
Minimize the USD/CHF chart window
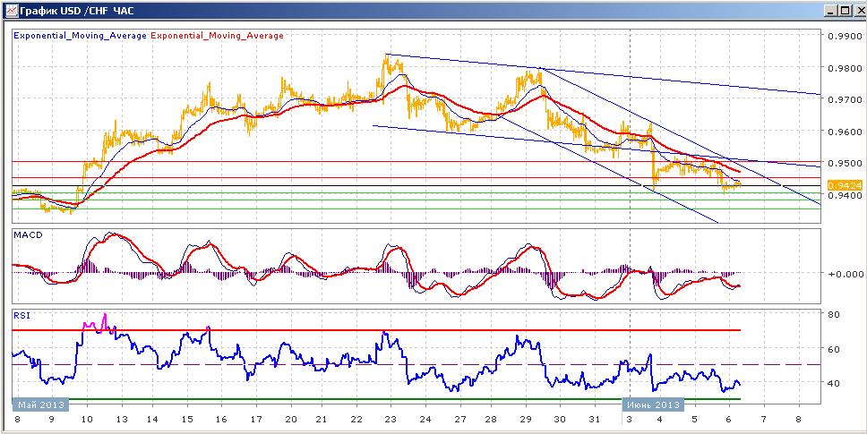point(830,11)
